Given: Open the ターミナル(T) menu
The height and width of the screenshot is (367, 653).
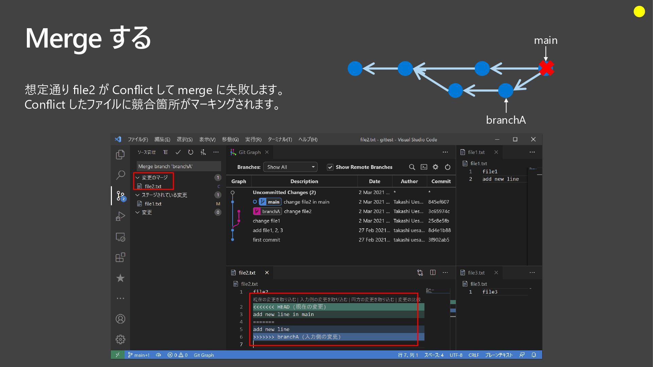Looking at the screenshot, I should 280,139.
